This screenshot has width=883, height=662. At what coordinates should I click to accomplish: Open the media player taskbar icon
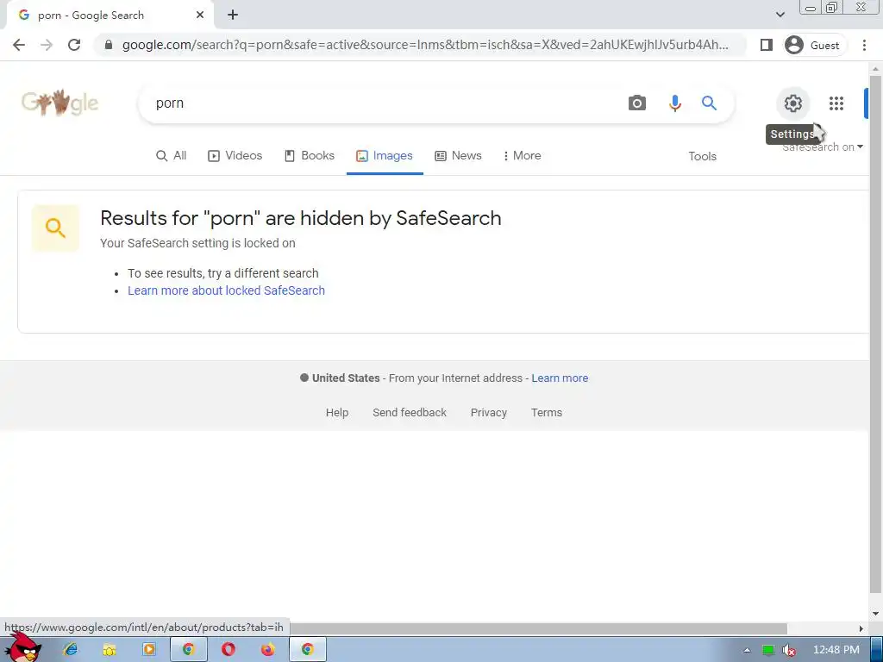pos(148,650)
